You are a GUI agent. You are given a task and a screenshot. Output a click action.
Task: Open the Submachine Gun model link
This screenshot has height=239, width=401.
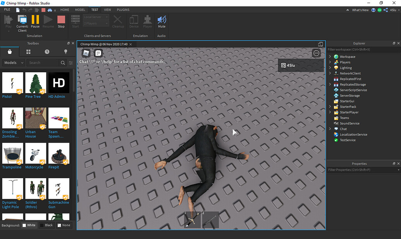(x=59, y=205)
